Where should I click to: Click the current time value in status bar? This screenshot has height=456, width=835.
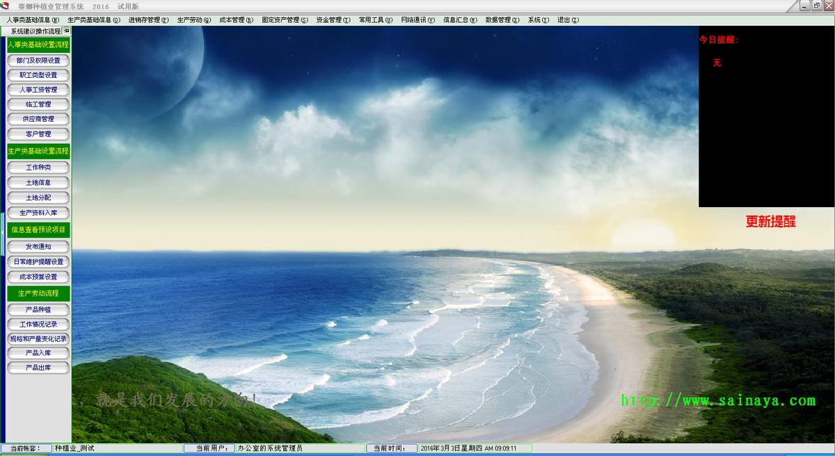tap(475, 448)
